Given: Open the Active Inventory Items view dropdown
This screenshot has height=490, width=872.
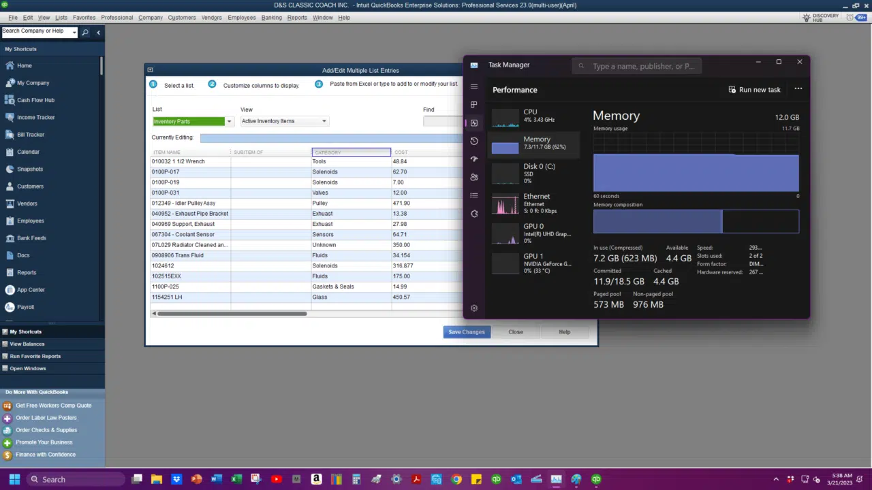Looking at the screenshot, I should point(324,121).
